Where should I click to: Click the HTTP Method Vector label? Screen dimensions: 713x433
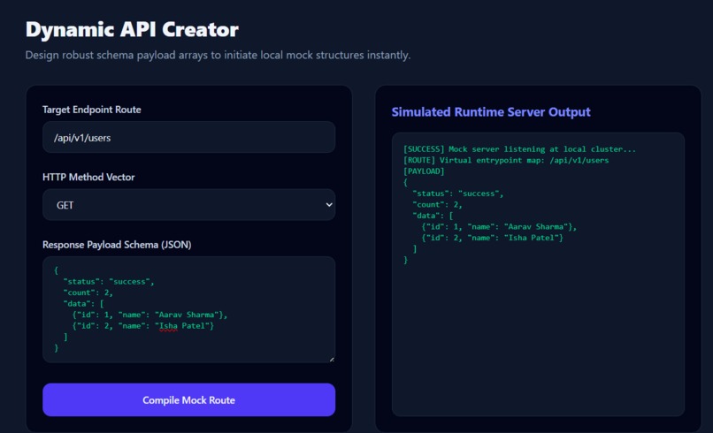(x=88, y=178)
